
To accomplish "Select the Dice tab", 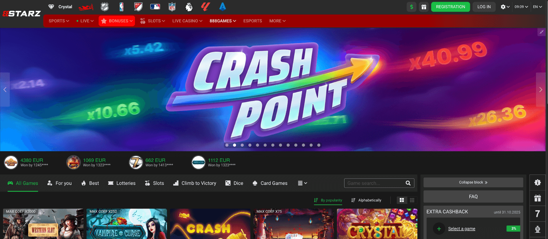I will [234, 183].
